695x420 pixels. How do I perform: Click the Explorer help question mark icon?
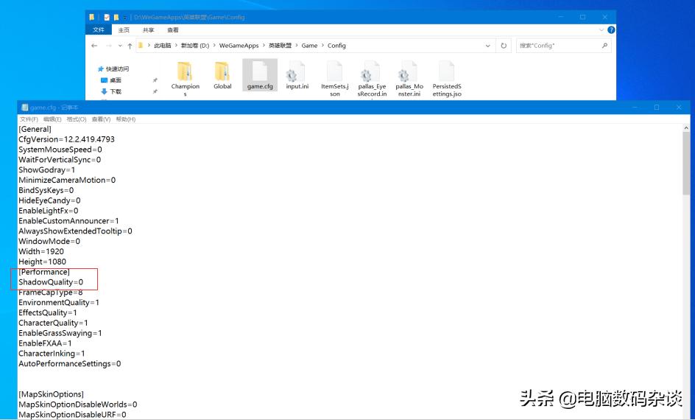pos(611,30)
